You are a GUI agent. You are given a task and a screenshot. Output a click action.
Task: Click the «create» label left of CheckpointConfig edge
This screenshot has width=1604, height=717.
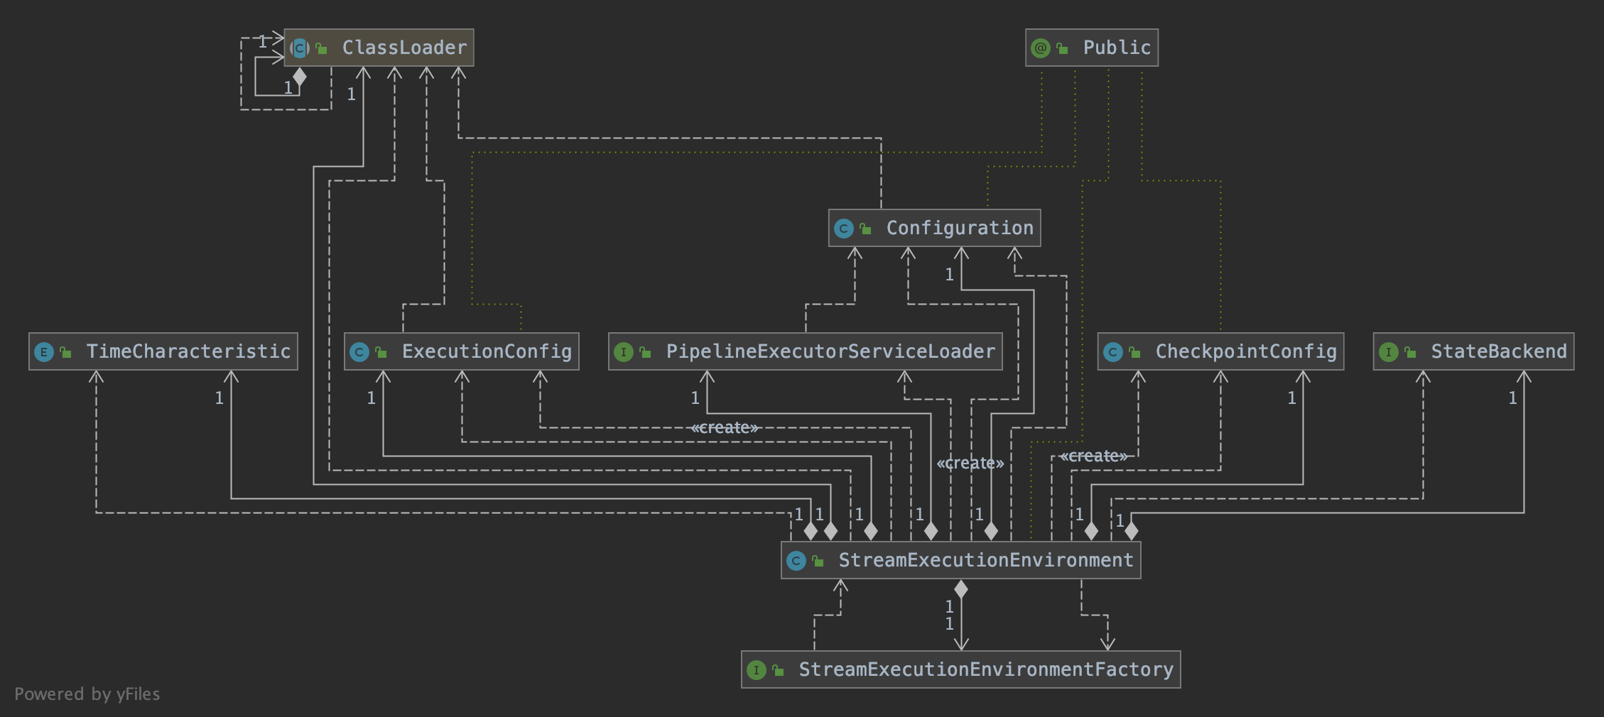point(1093,456)
